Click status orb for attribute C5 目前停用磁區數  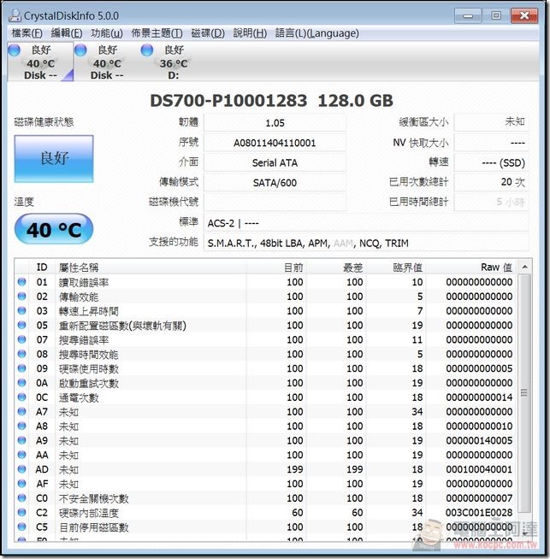point(21,527)
